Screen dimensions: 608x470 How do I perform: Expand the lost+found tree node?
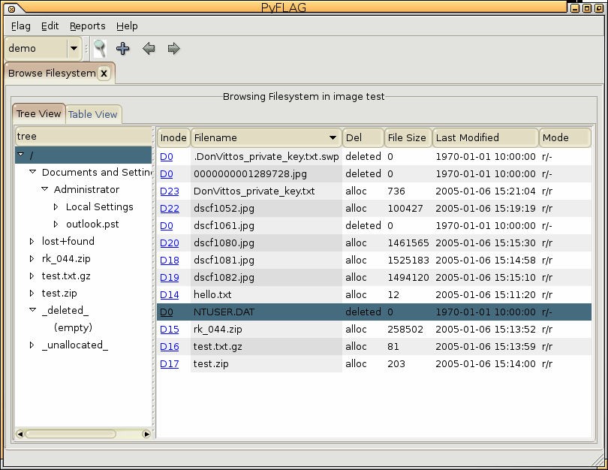[32, 242]
